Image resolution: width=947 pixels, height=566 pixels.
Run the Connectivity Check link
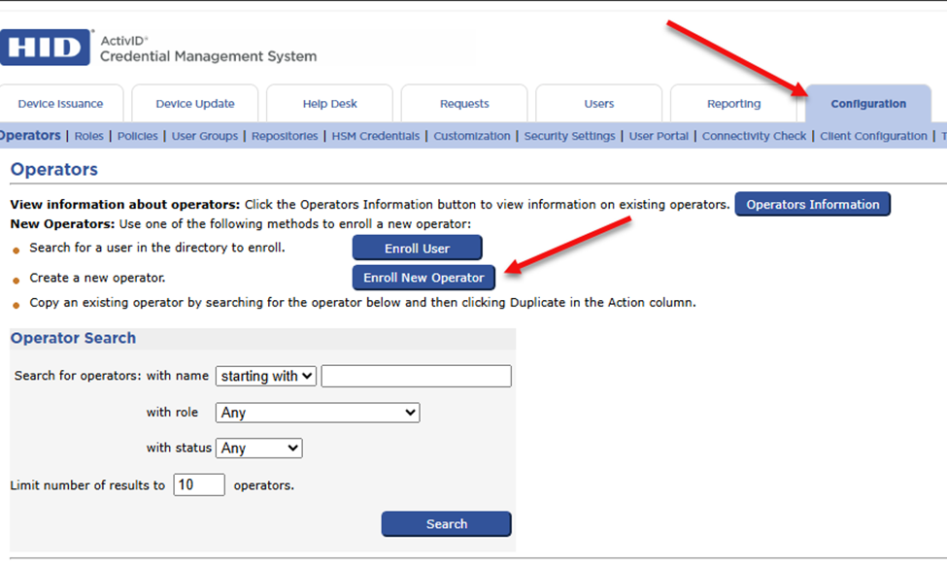click(754, 136)
